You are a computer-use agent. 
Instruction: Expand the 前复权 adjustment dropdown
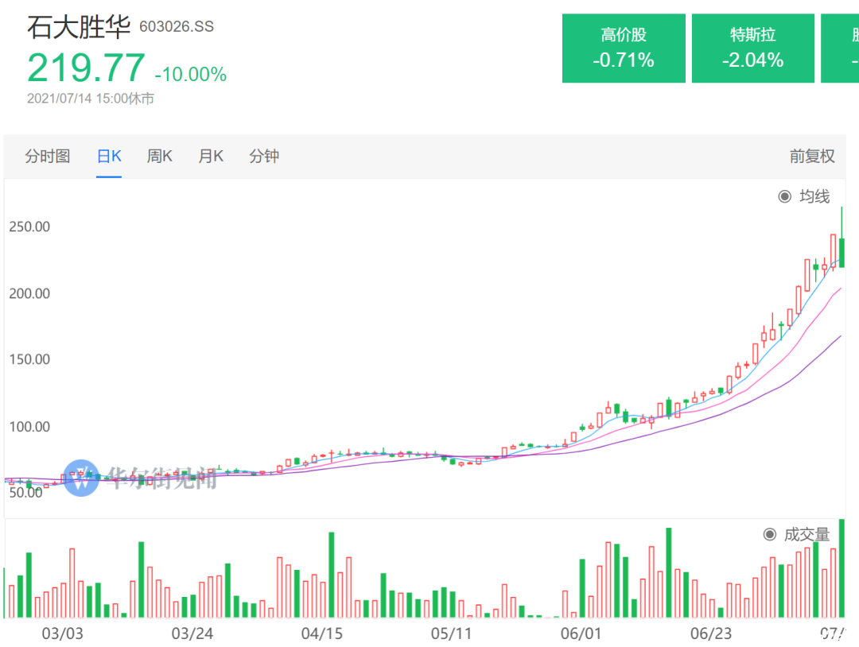(812, 157)
